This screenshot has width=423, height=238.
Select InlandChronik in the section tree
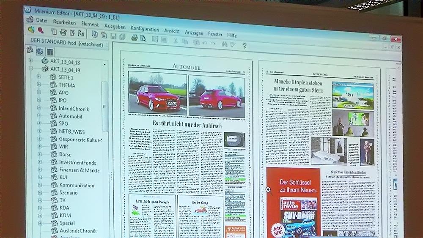click(x=74, y=108)
